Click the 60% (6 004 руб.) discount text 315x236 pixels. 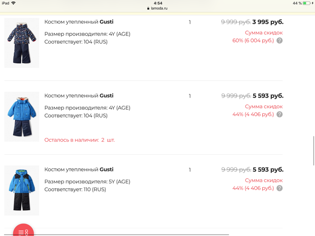pyautogui.click(x=253, y=41)
